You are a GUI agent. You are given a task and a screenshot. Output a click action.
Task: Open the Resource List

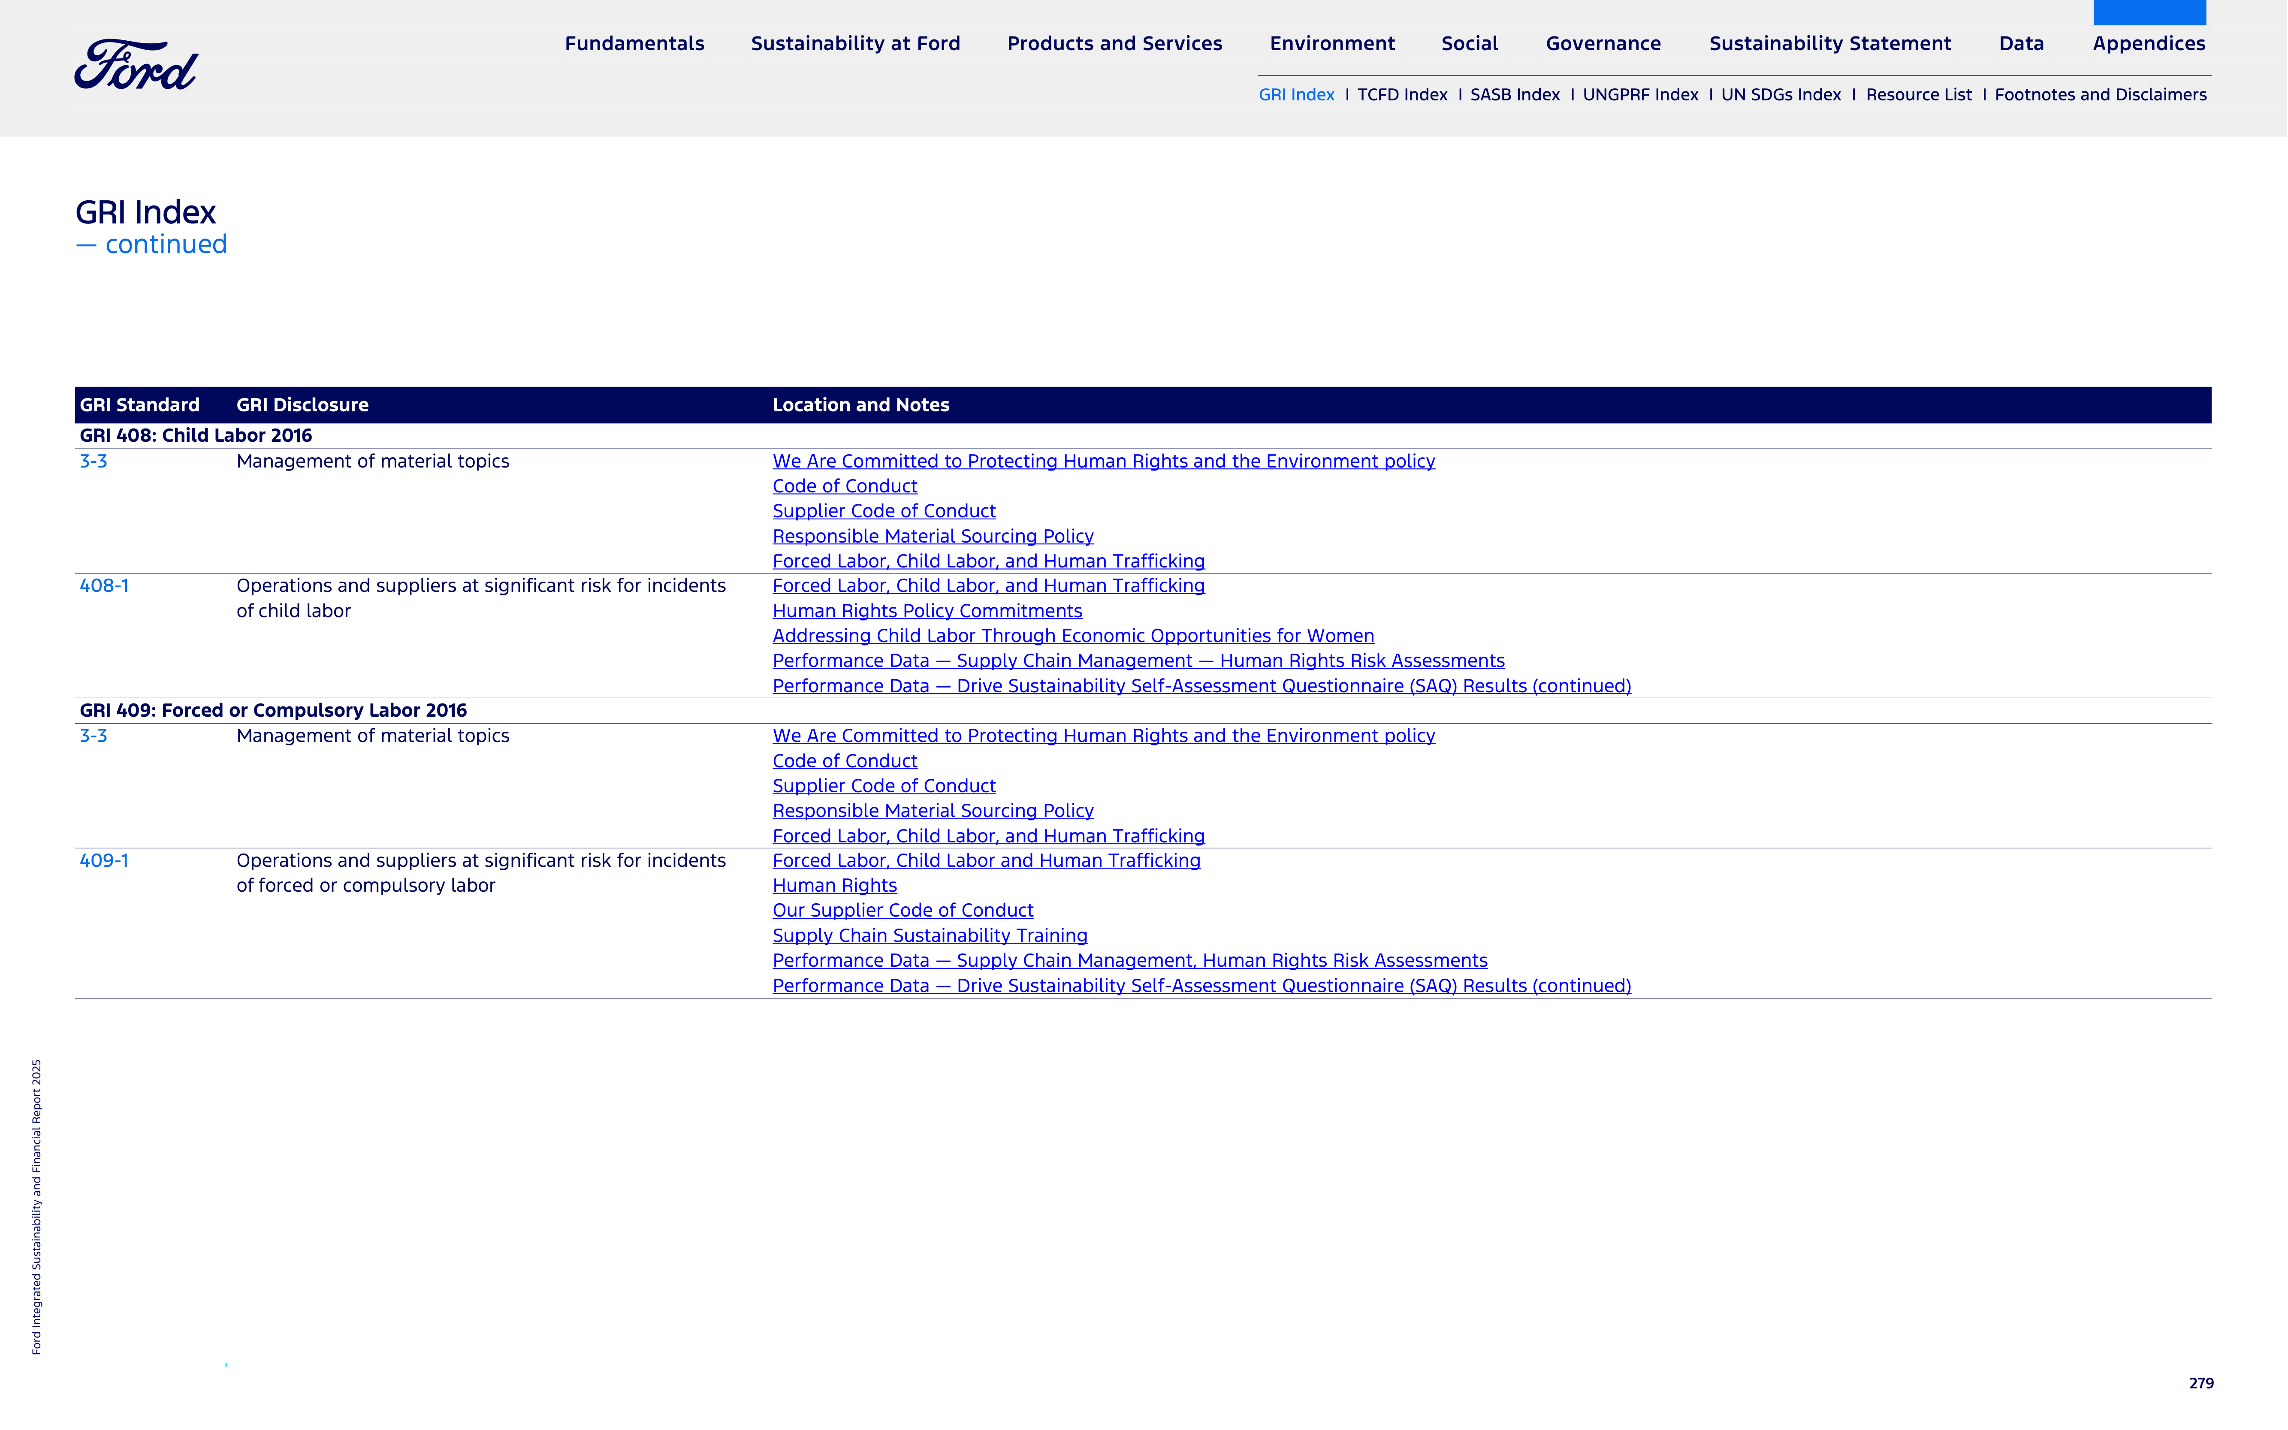click(1918, 95)
